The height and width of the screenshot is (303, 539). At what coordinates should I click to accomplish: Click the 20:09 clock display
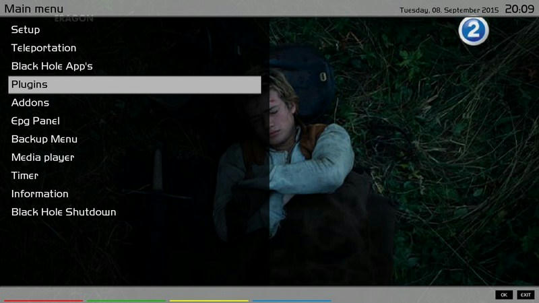pos(519,9)
